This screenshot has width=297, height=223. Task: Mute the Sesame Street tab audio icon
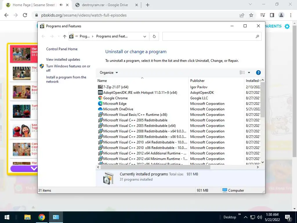click(x=61, y=5)
